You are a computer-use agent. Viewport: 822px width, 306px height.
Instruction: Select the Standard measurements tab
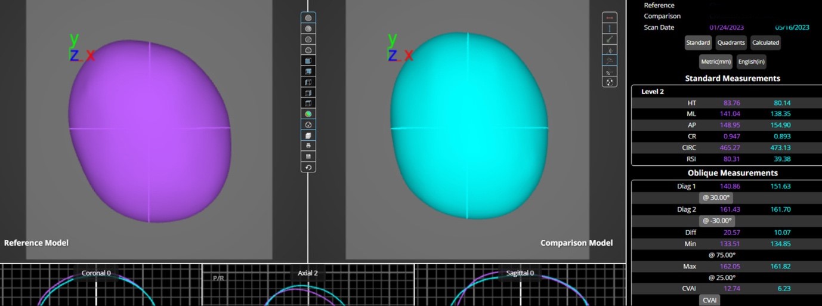coord(698,43)
